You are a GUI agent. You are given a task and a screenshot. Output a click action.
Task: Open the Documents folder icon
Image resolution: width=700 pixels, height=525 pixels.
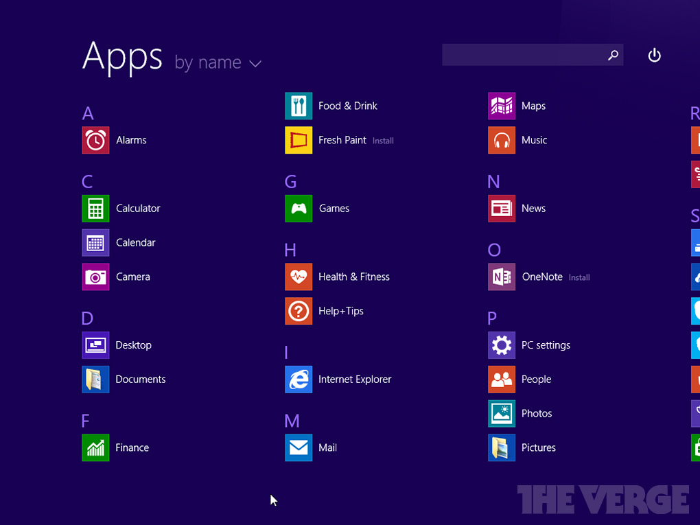[95, 380]
